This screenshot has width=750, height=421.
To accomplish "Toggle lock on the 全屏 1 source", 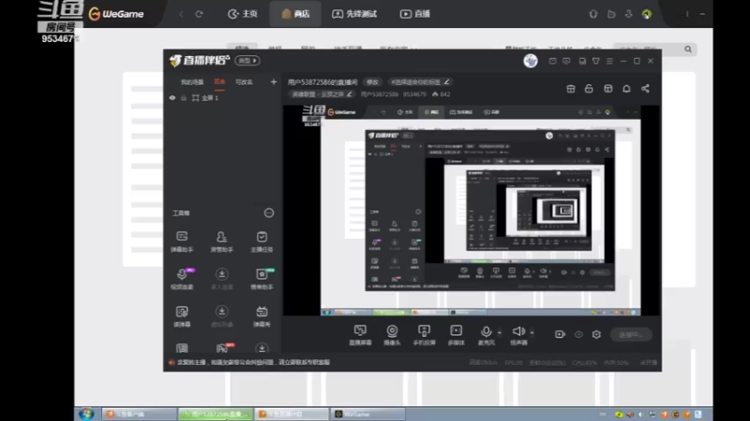I will click(184, 98).
